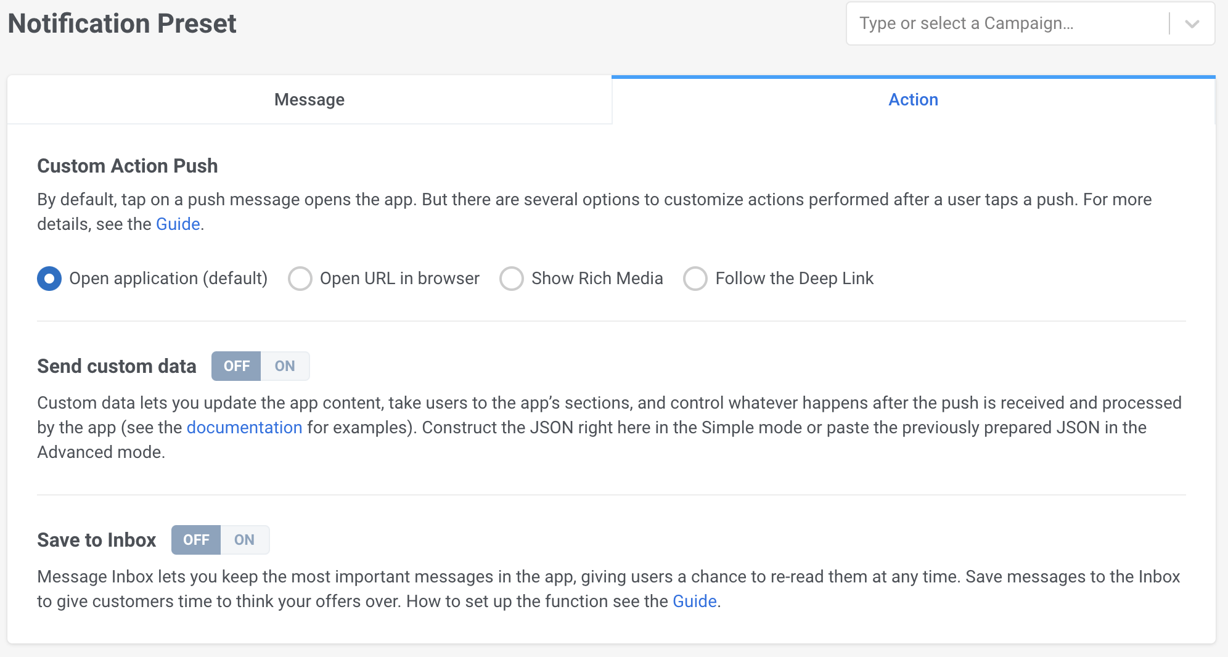Click OFF on Send custom data toggle

click(236, 366)
